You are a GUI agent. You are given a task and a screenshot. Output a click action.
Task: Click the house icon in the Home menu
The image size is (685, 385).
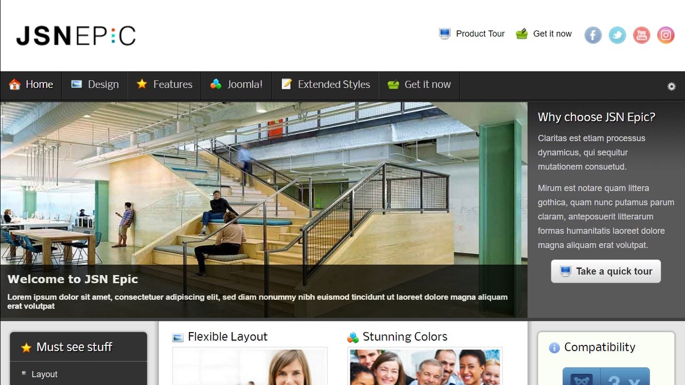[14, 84]
